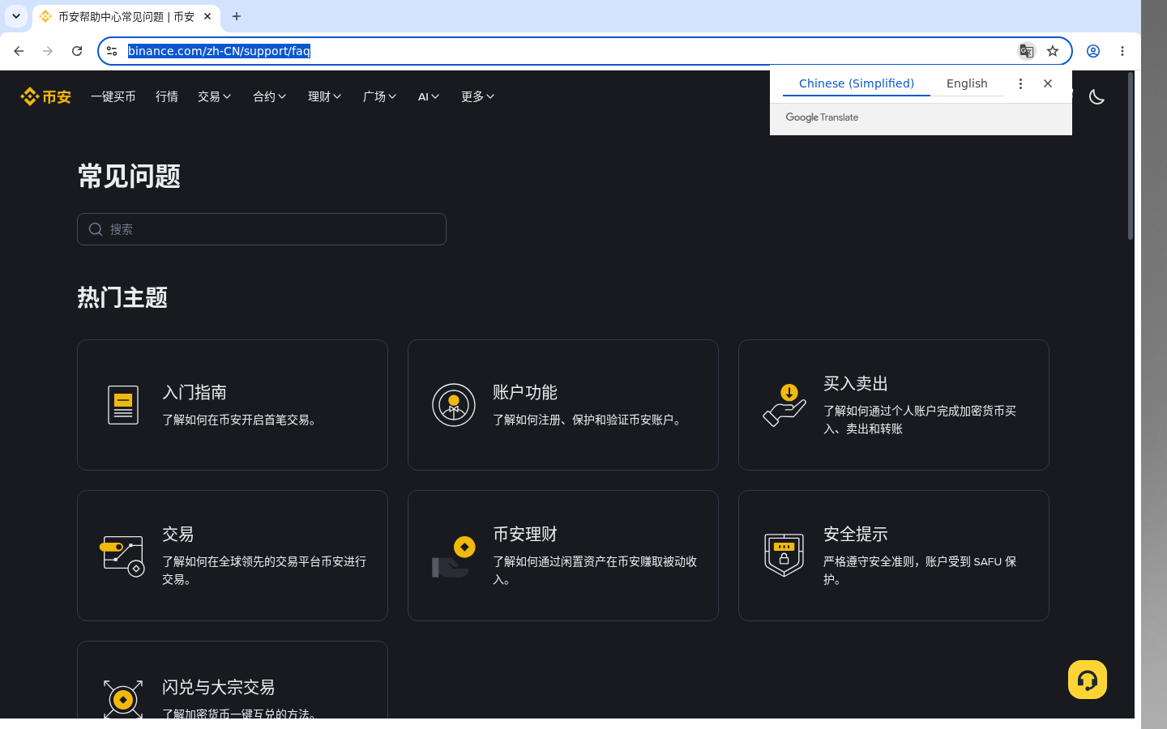The height and width of the screenshot is (729, 1167).
Task: Click the 闪兑与大宗交易 swap icon
Action: (x=123, y=698)
